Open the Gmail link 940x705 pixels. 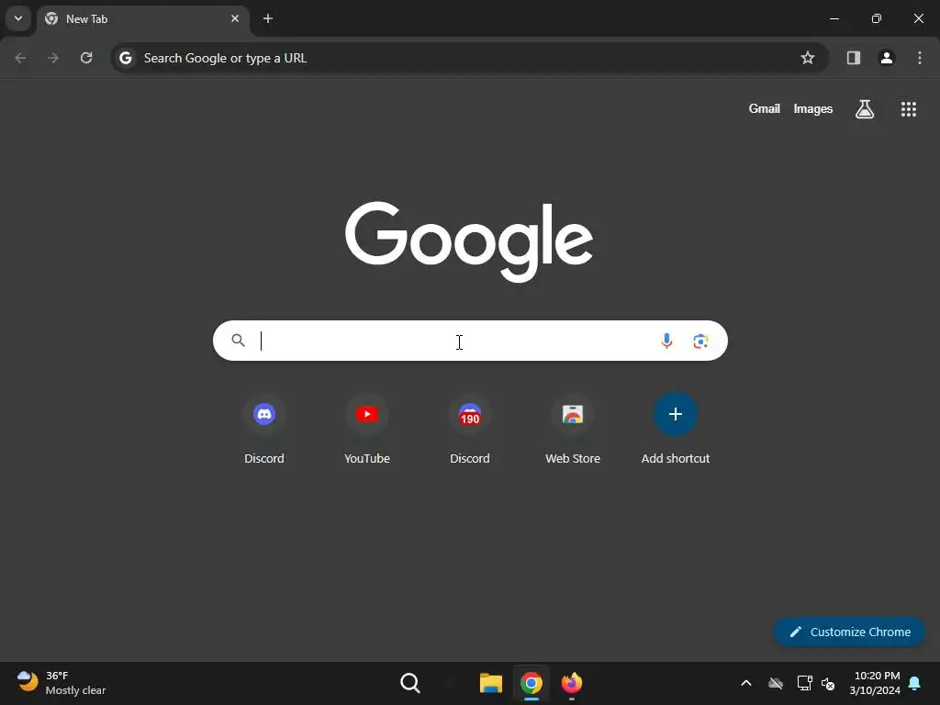(x=764, y=109)
